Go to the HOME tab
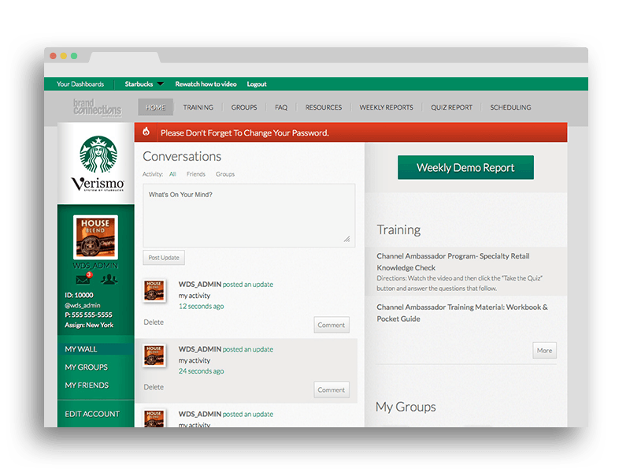 pyautogui.click(x=155, y=107)
